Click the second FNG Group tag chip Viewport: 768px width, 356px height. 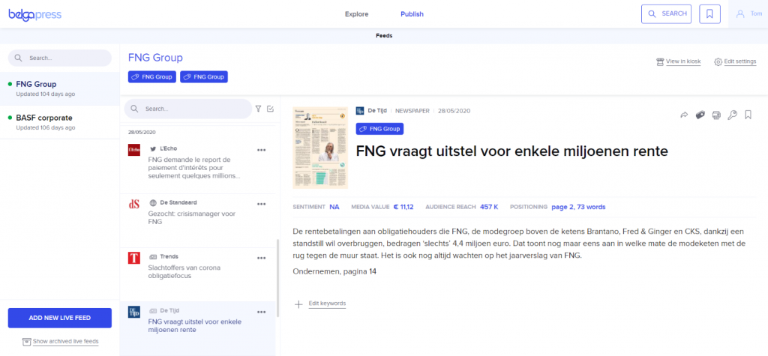pos(204,77)
